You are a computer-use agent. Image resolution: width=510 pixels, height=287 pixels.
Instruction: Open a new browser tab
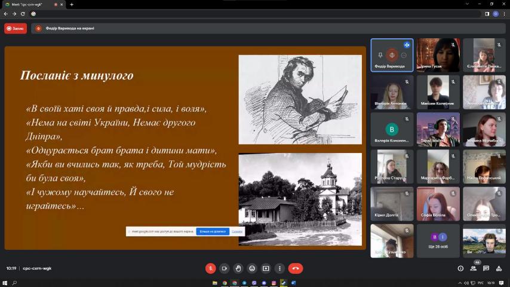tap(72, 5)
